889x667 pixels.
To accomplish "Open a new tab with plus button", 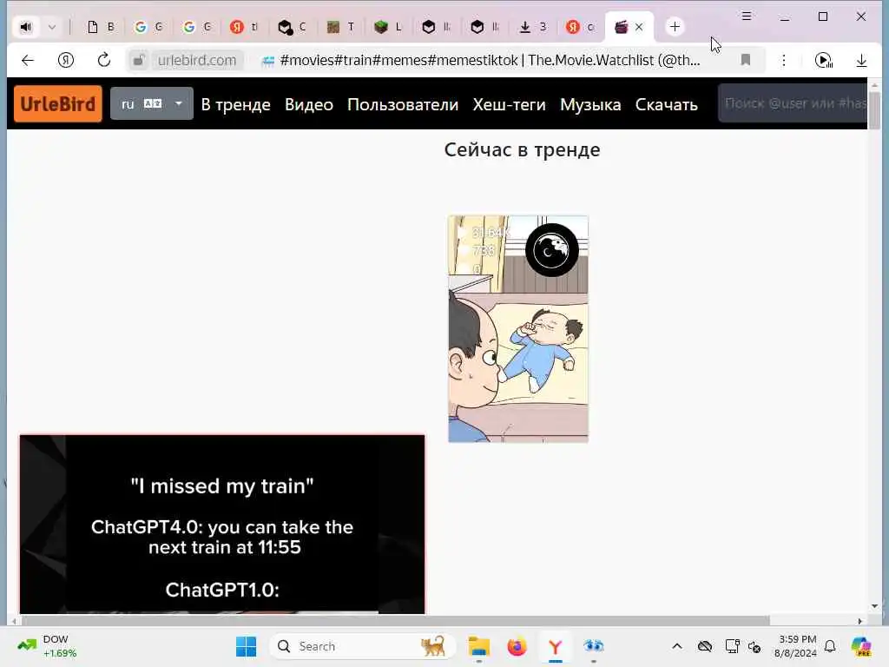I will [x=675, y=27].
